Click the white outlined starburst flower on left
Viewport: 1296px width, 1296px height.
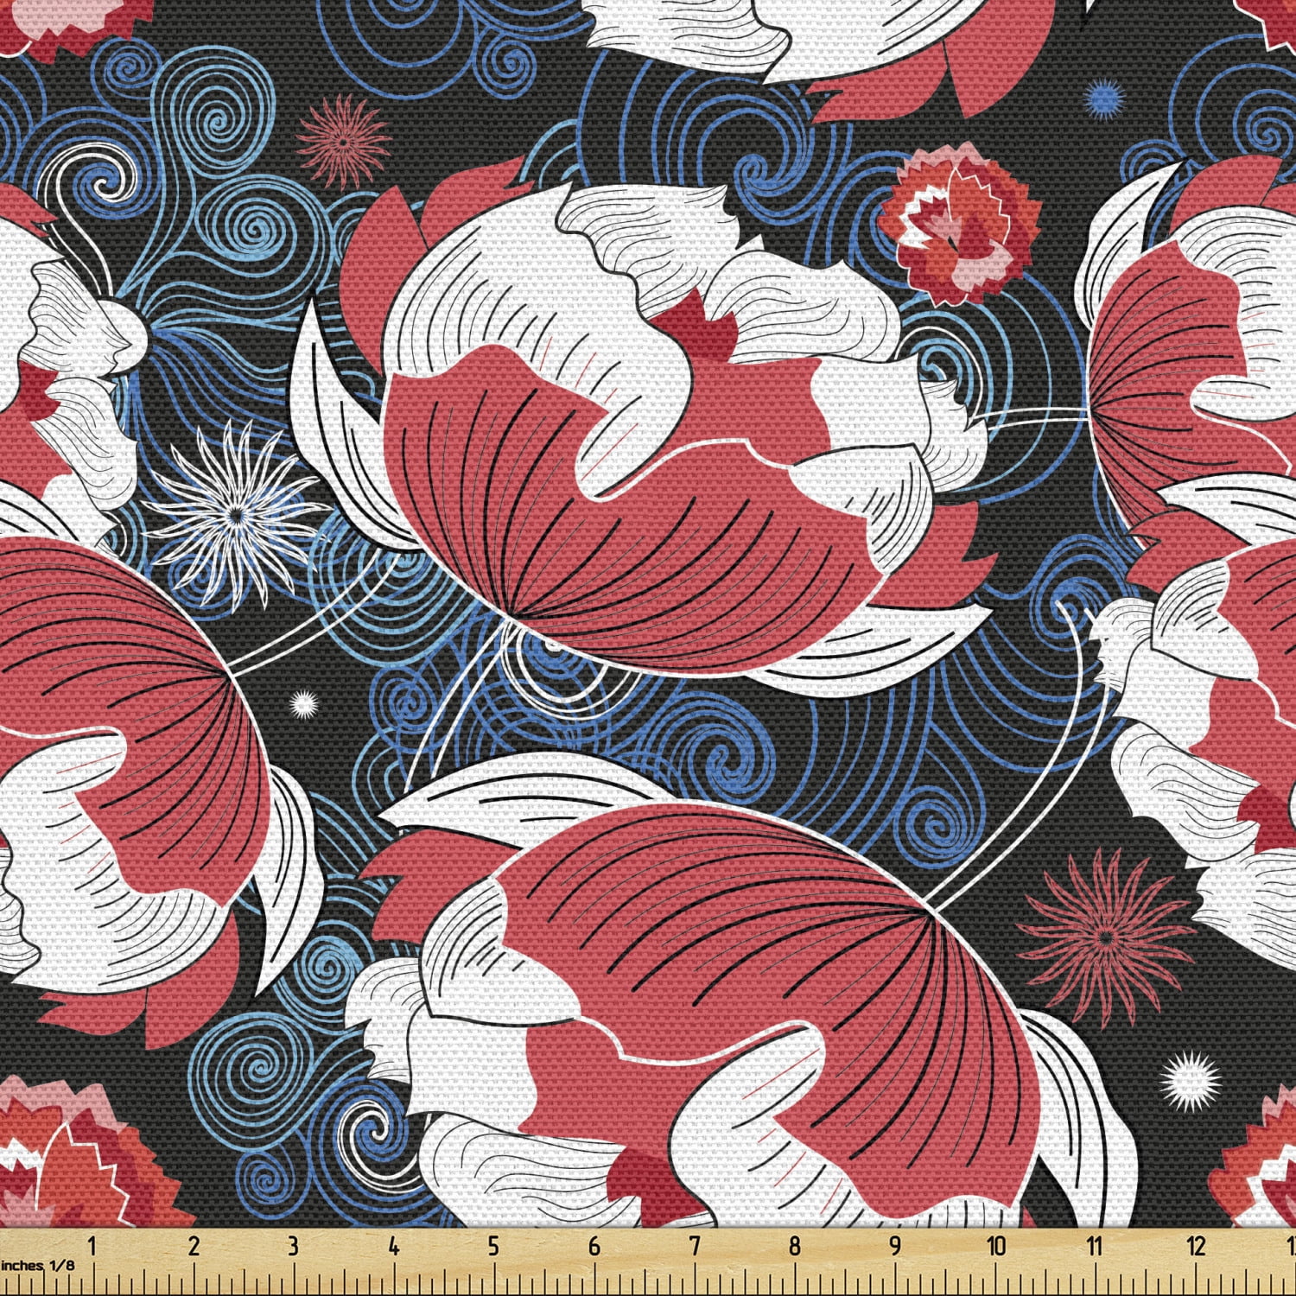coord(233,514)
